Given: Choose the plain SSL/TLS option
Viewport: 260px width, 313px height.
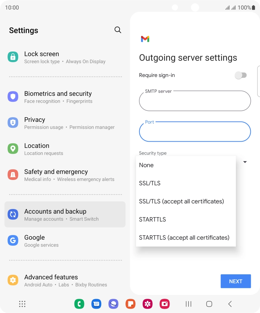Looking at the screenshot, I should pos(150,183).
